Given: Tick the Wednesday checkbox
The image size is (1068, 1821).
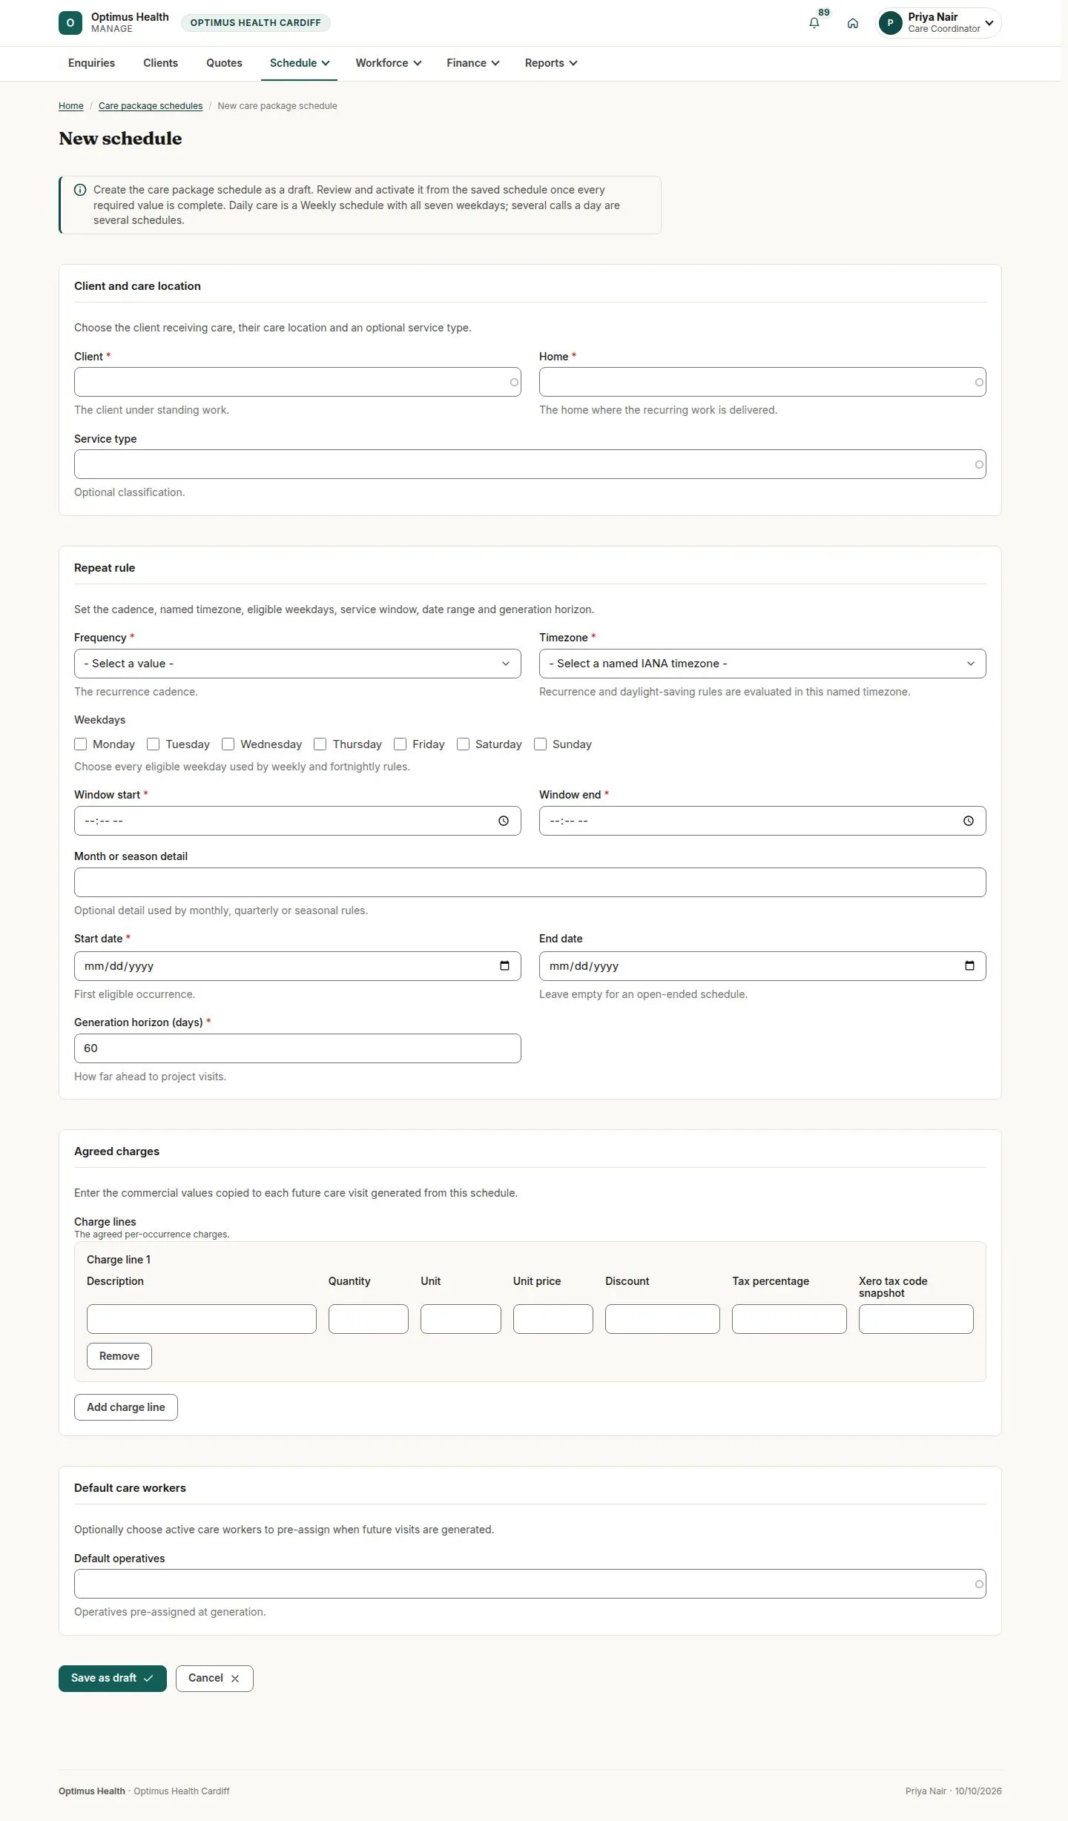Looking at the screenshot, I should (228, 744).
